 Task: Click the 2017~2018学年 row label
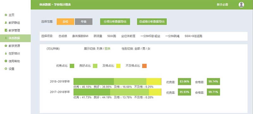click(x=60, y=92)
